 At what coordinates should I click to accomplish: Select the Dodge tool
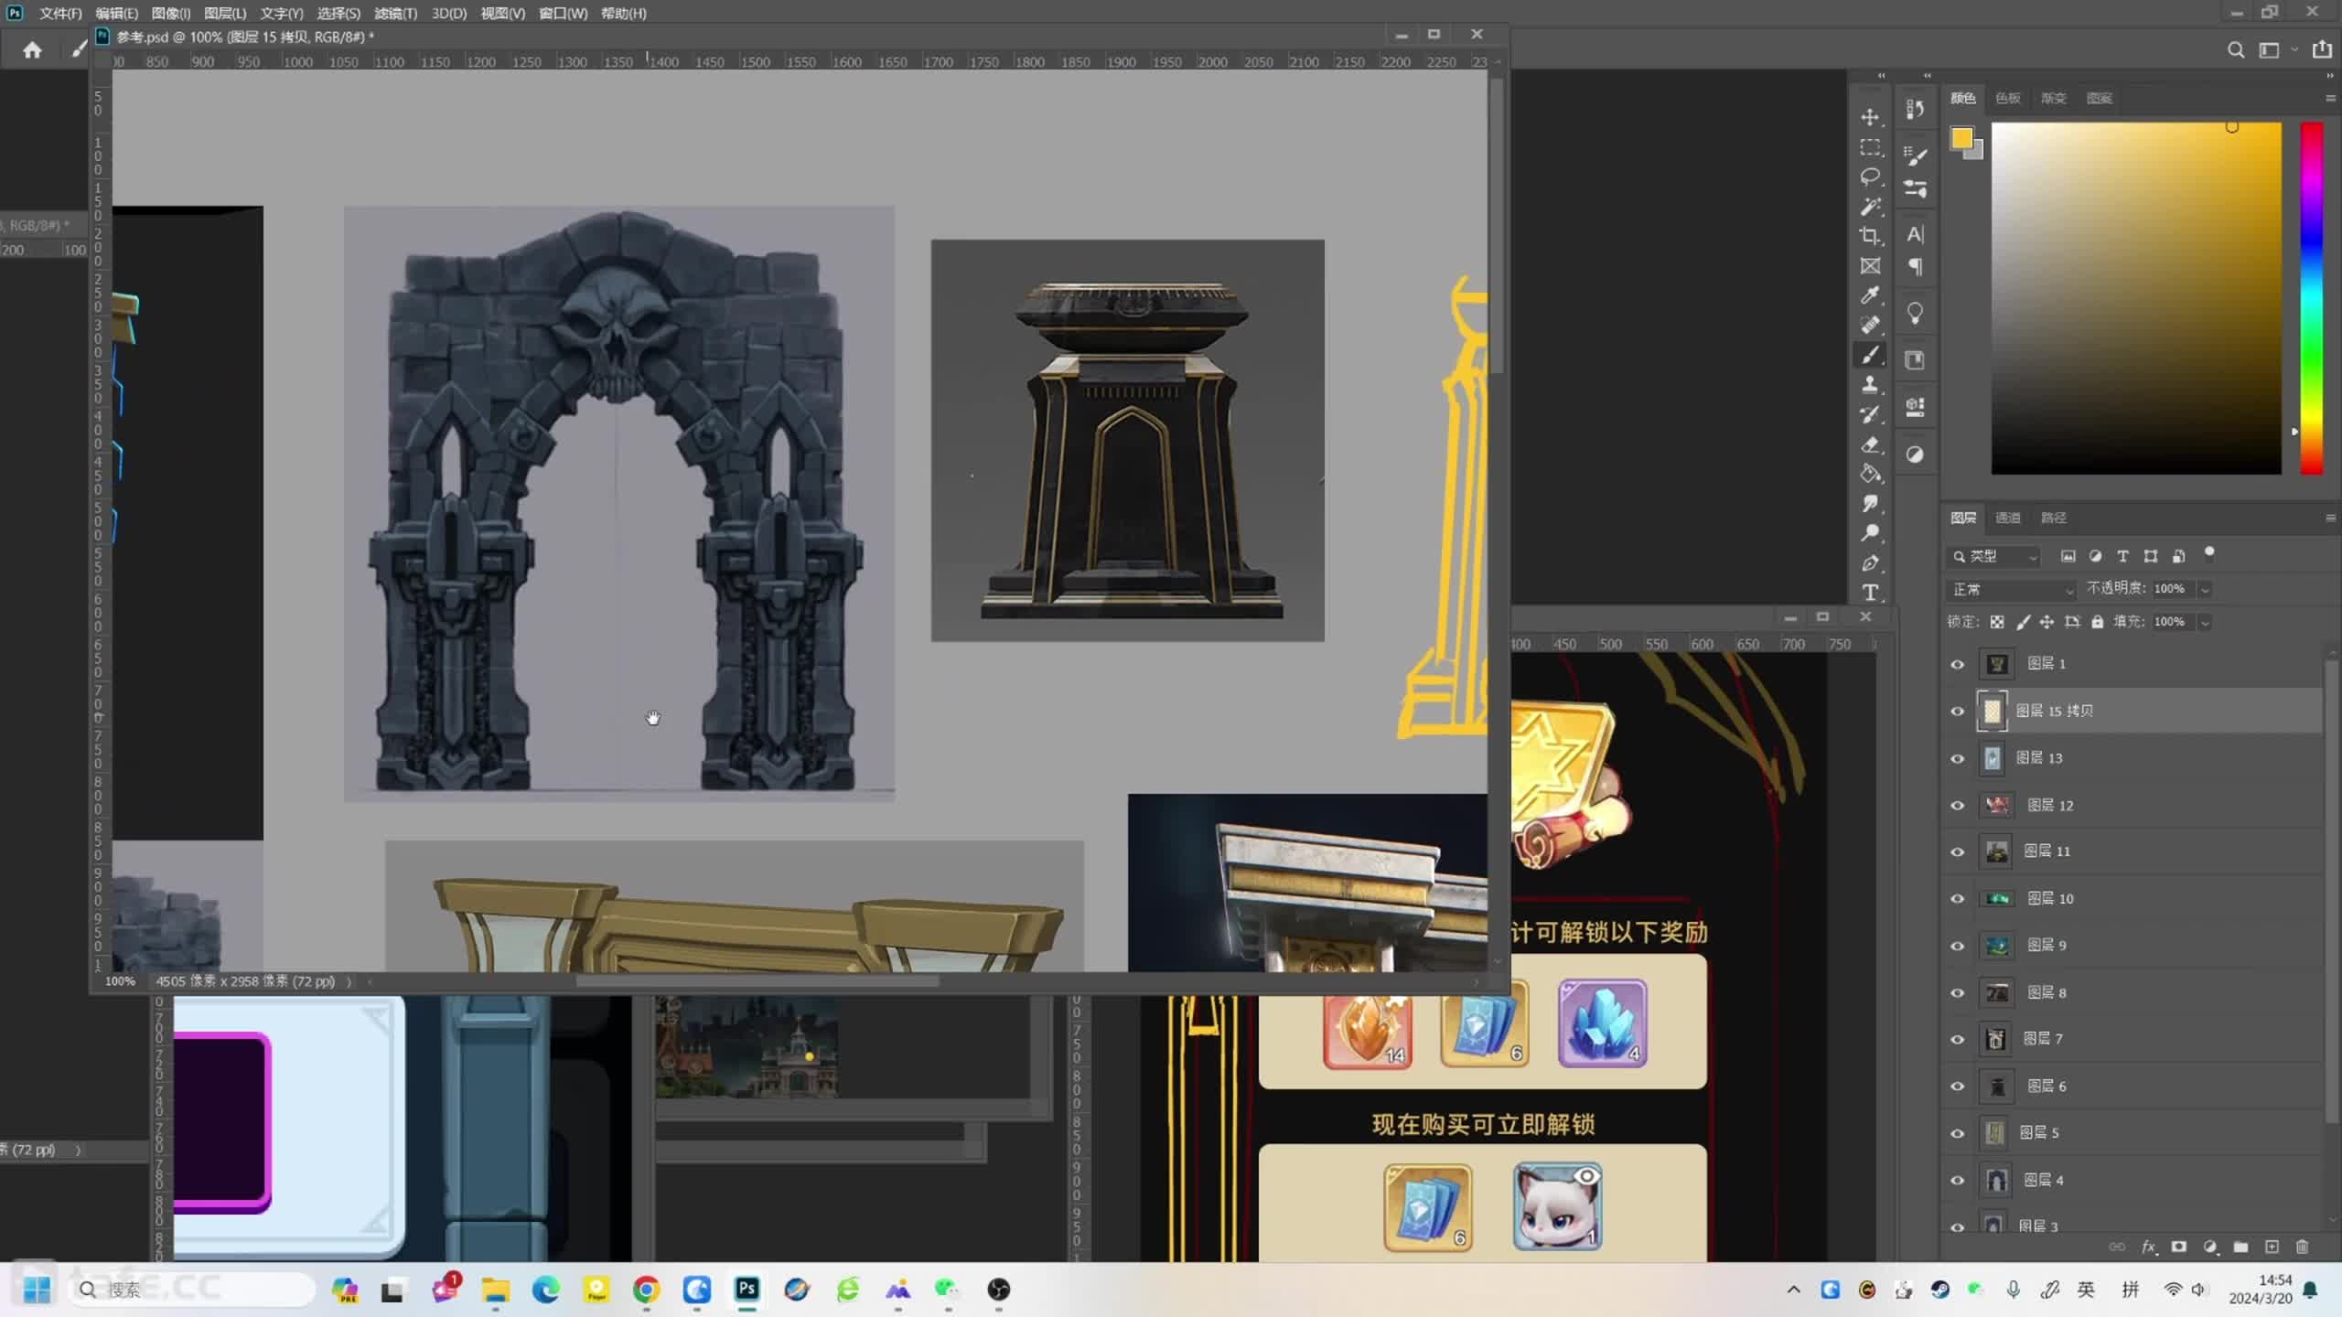1870,533
